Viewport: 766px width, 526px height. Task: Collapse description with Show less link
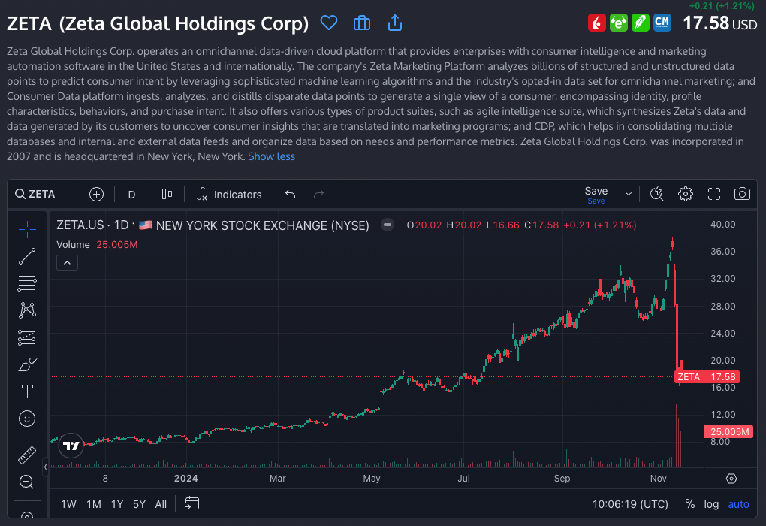click(x=272, y=156)
